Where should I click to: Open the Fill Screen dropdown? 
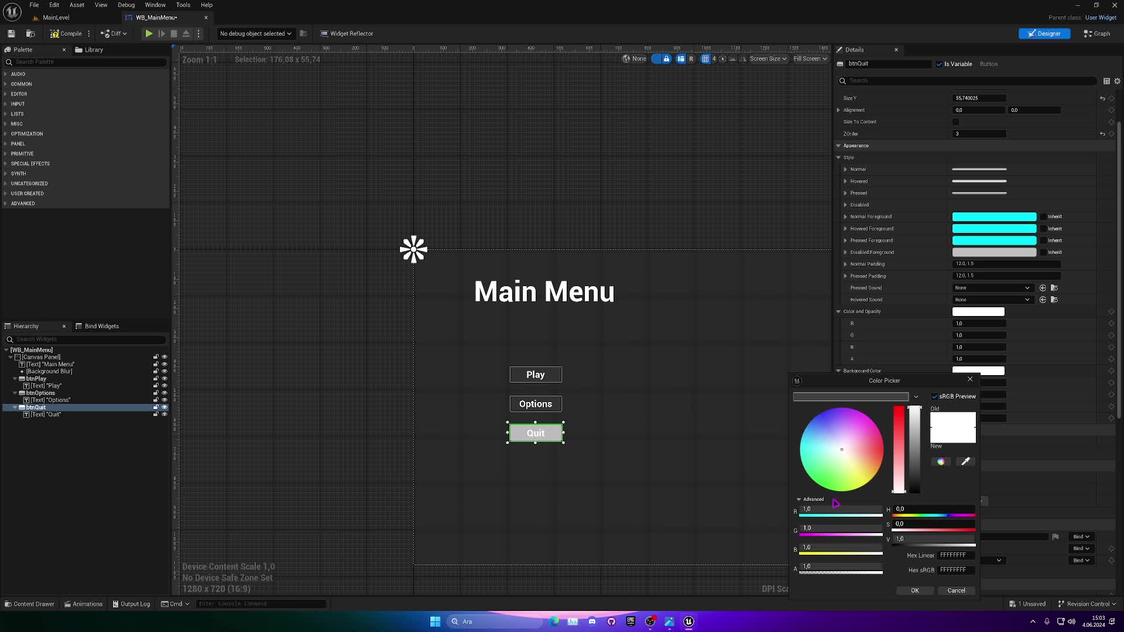point(810,59)
